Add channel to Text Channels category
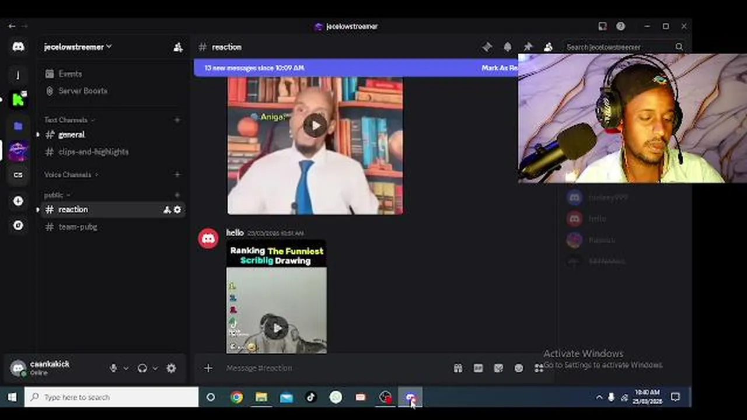This screenshot has height=420, width=747. (x=177, y=120)
